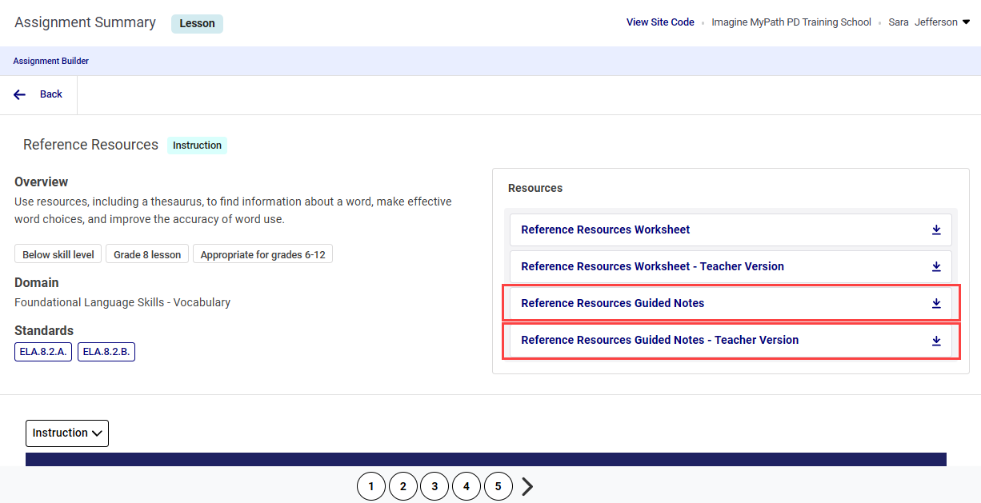The width and height of the screenshot is (981, 503).
Task: Go to page 2
Action: [403, 486]
